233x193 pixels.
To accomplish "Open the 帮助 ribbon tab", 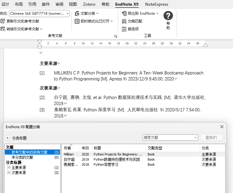I will tap(105, 4).
